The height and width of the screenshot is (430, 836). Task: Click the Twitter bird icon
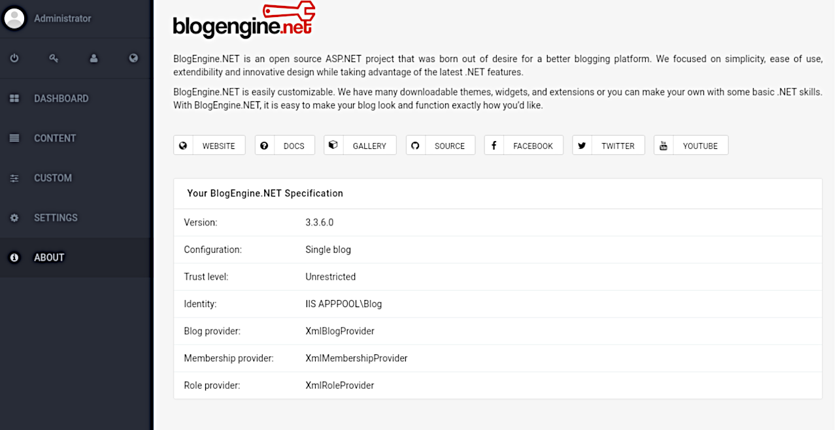[x=582, y=146]
